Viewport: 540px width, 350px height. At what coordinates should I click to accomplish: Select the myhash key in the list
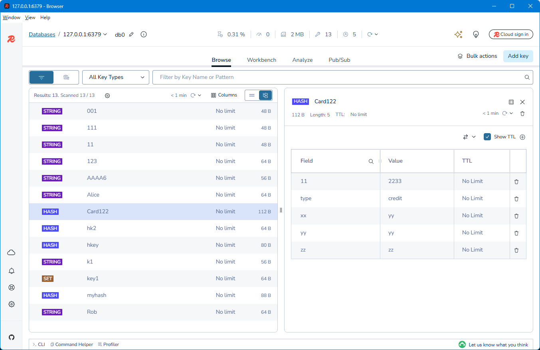click(97, 295)
